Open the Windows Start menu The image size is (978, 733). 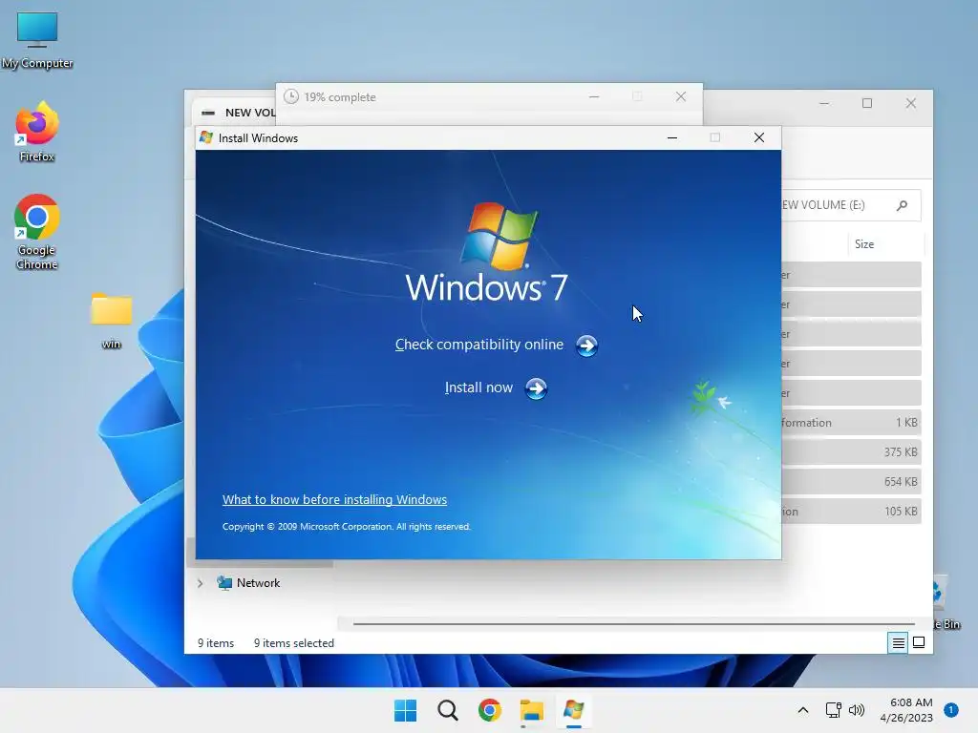405,710
